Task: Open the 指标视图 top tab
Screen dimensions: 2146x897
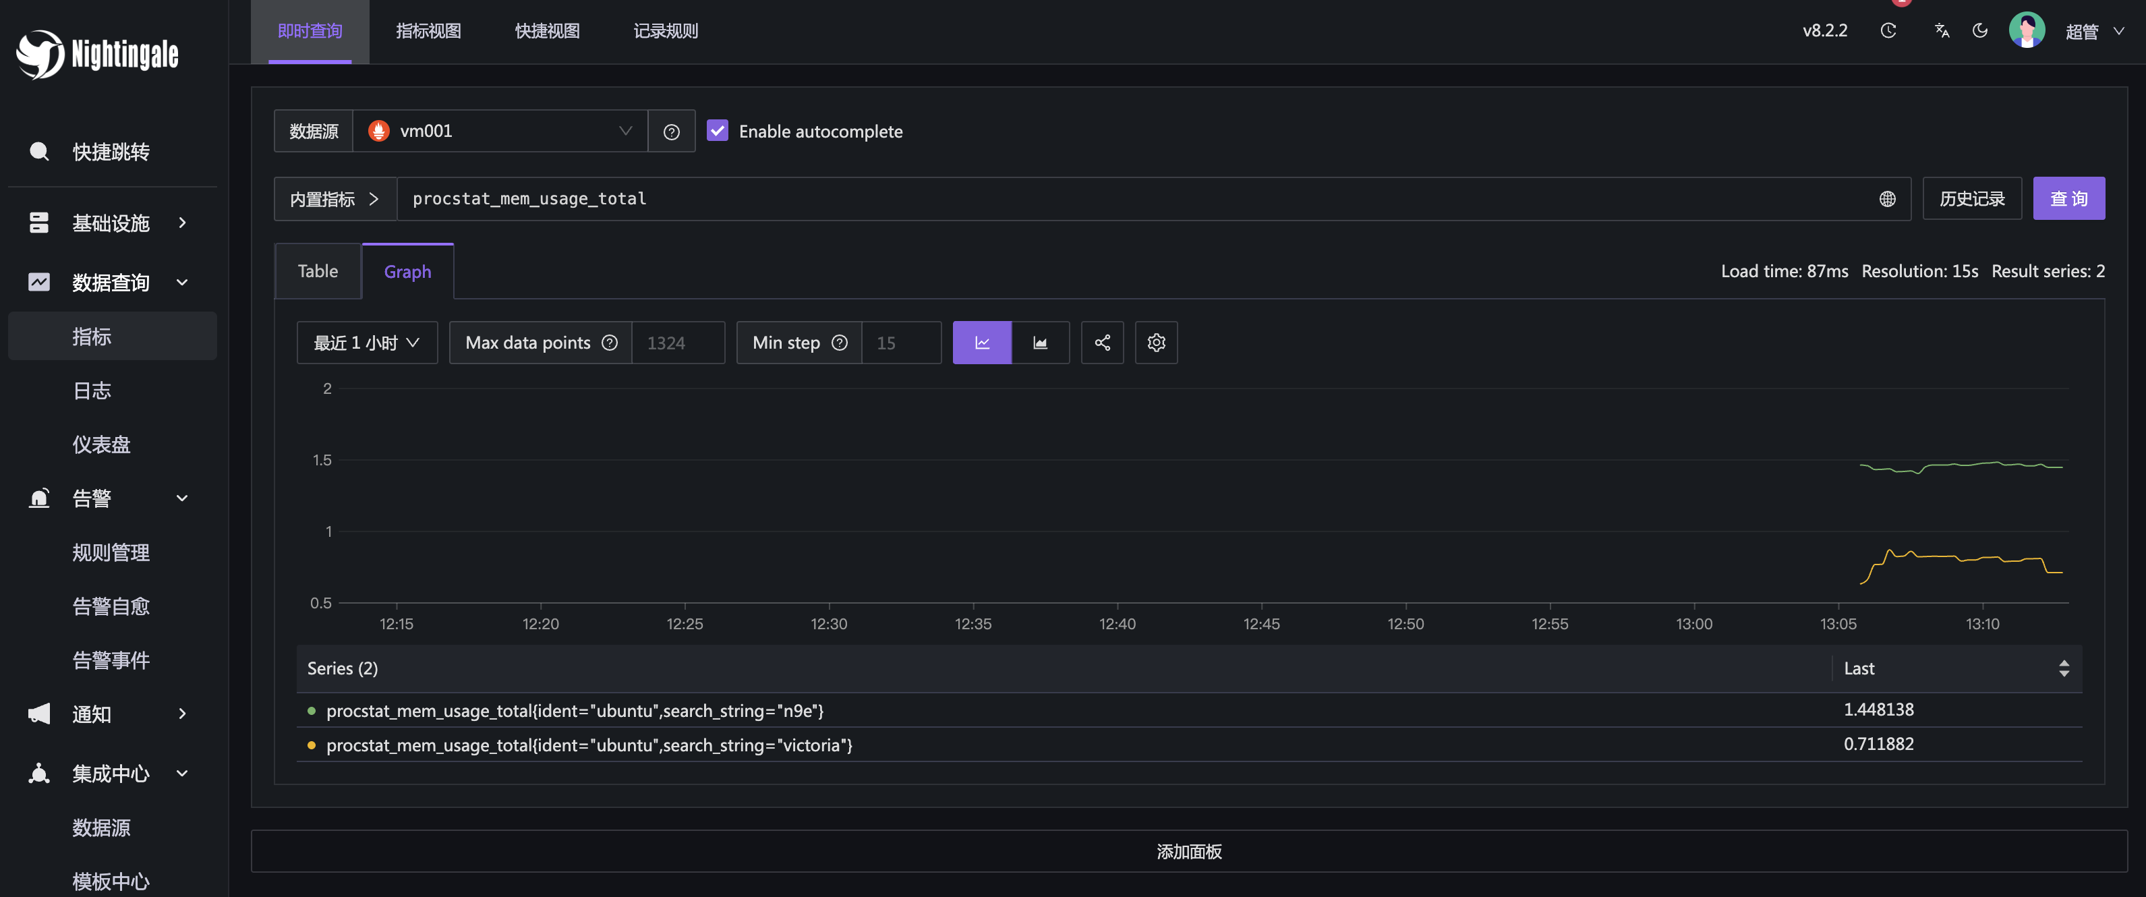Action: pos(428,31)
